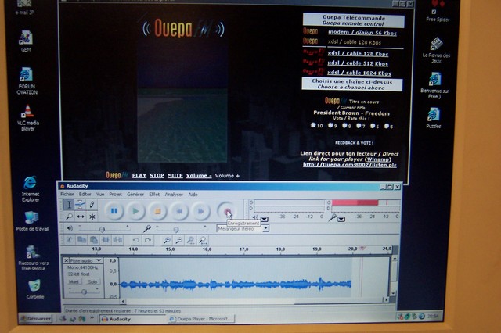Open the Analyser menu
Screen dimensions: 501x333
click(174, 194)
